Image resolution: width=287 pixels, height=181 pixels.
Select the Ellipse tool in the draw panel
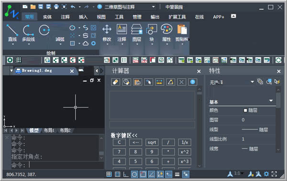pyautogui.click(x=72, y=28)
